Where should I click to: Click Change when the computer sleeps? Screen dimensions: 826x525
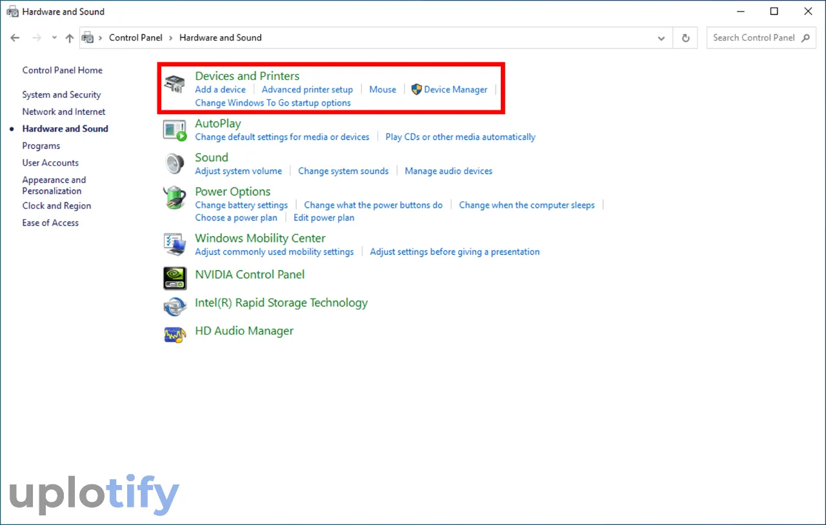click(527, 205)
